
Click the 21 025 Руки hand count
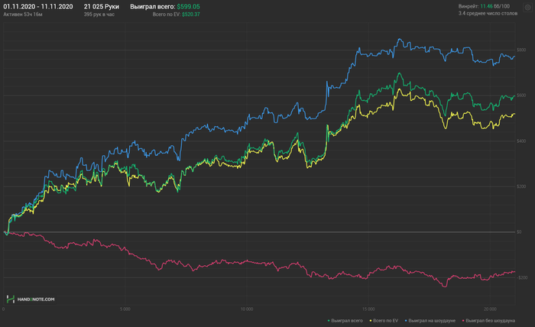(x=102, y=6)
